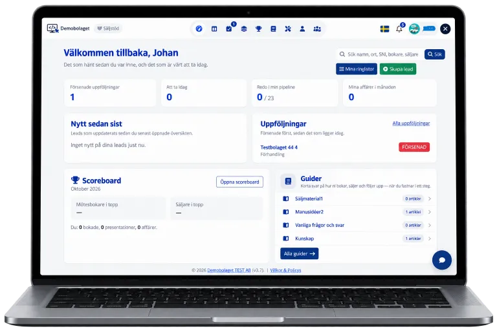Click the book icon beside Säljmaterial1
The width and height of the screenshot is (497, 331).
coord(286,198)
